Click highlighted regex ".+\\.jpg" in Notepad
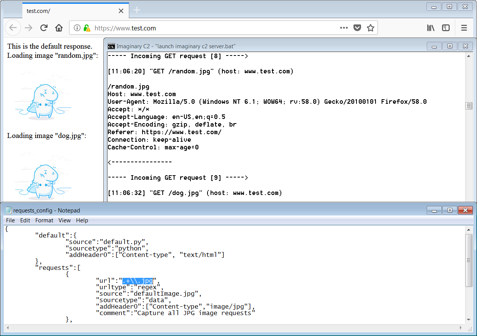The image size is (477, 336). (138, 281)
